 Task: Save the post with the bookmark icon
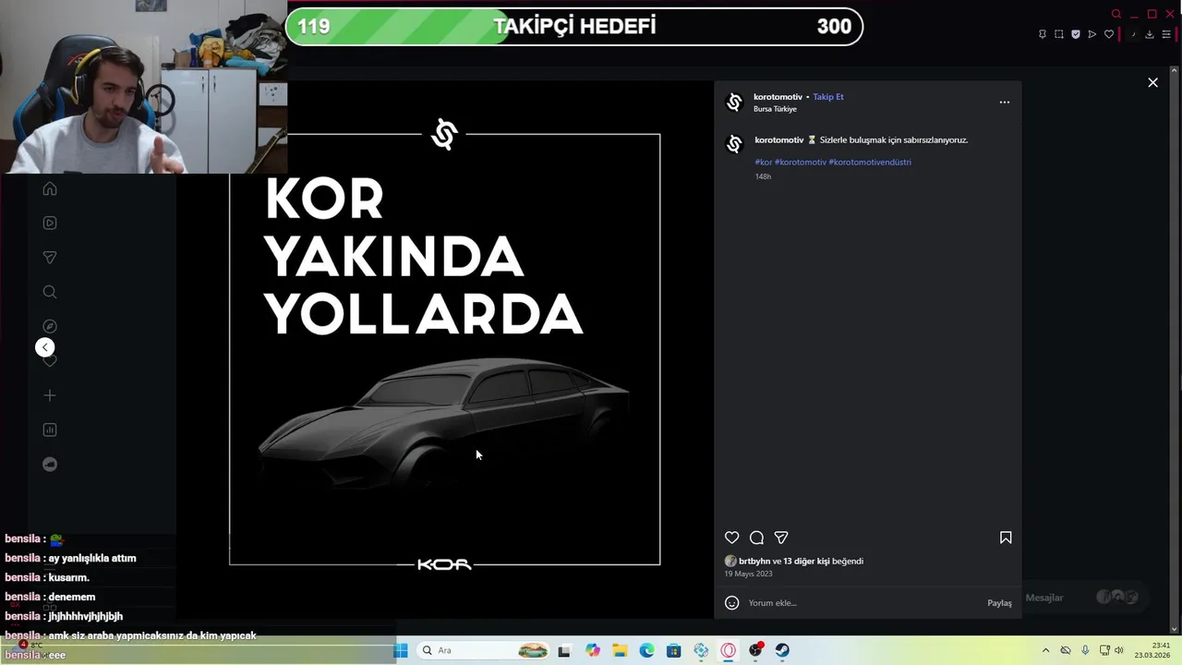coord(1006,538)
